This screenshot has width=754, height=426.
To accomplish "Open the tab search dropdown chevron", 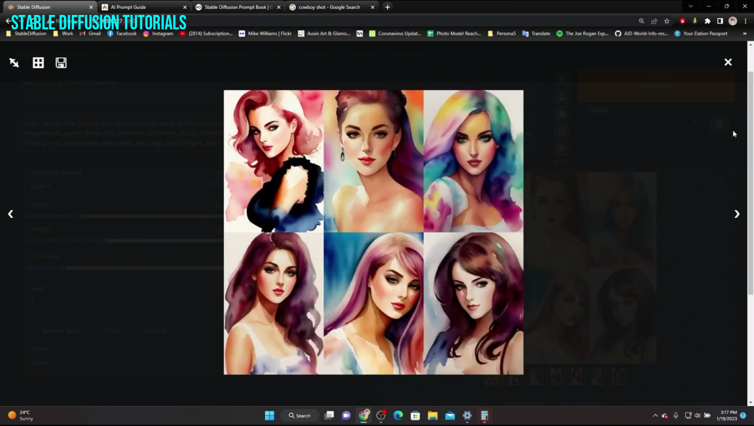I will [690, 6].
